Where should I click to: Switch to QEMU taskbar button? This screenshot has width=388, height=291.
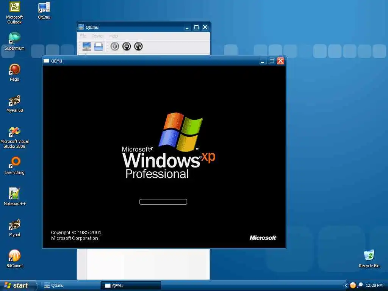pyautogui.click(x=131, y=286)
